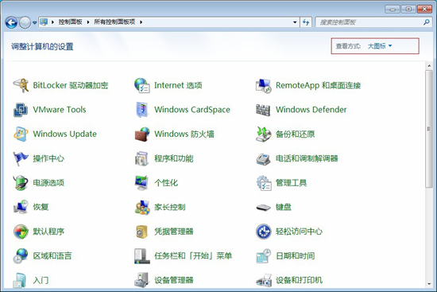Open the Windows Update icon

click(x=21, y=134)
